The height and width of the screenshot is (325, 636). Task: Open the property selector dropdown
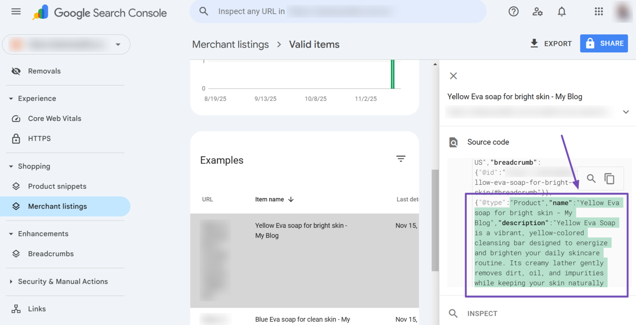[x=118, y=44]
